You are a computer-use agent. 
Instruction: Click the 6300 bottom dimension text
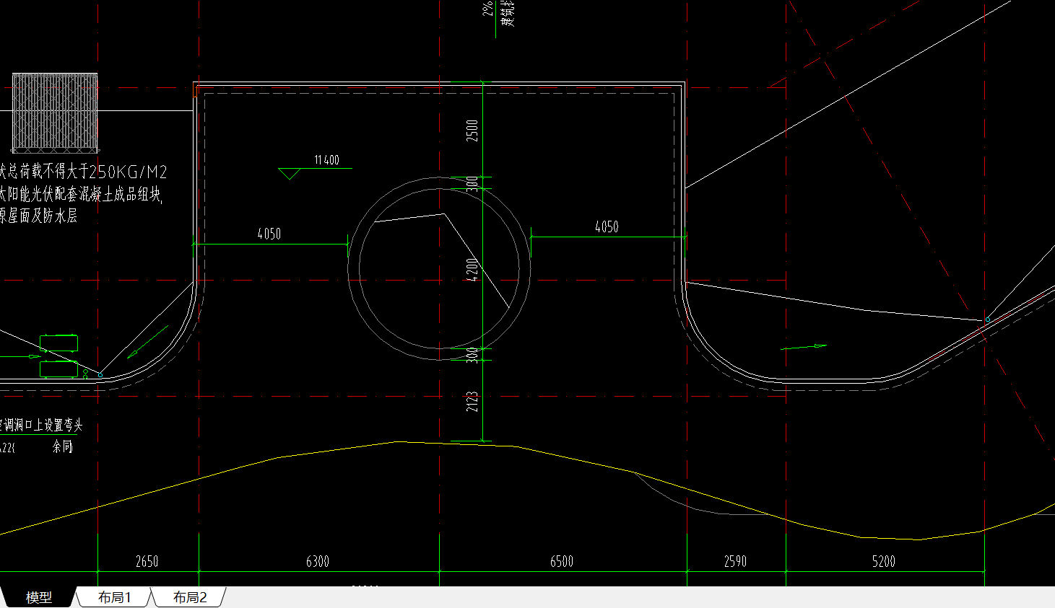(x=318, y=561)
